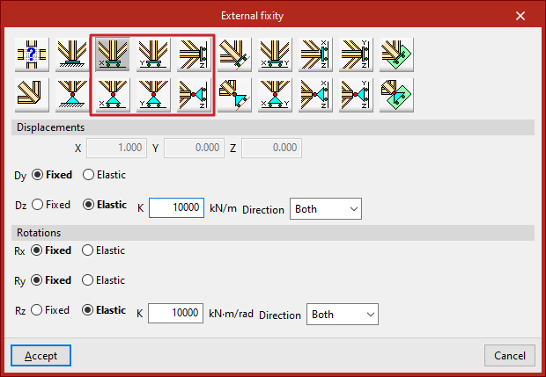
Task: Select pinned support with Z-direction rollers
Action: point(194,95)
